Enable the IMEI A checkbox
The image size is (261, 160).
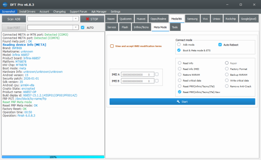tap(157, 74)
